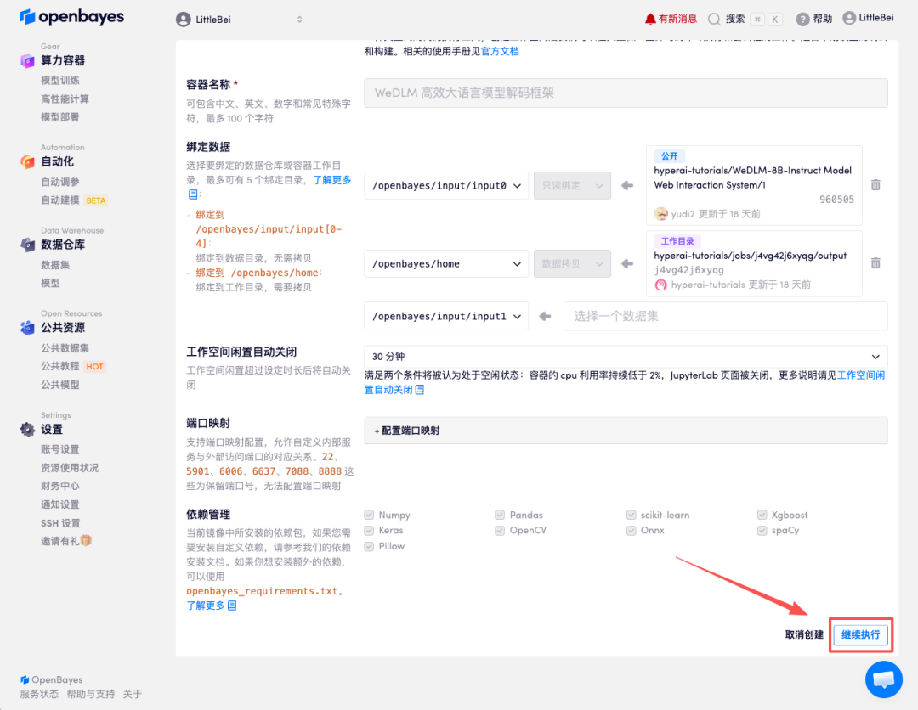Image resolution: width=918 pixels, height=710 pixels.
Task: Open 自动调参 in sidebar
Action: tap(60, 182)
